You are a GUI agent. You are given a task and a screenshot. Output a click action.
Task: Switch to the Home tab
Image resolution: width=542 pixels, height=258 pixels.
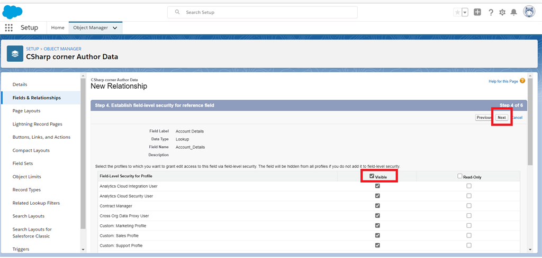coord(58,28)
